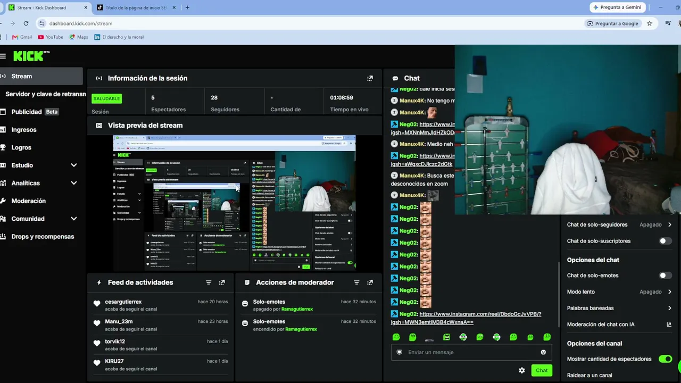Pop out the Acciones de moderador panel

(370, 282)
